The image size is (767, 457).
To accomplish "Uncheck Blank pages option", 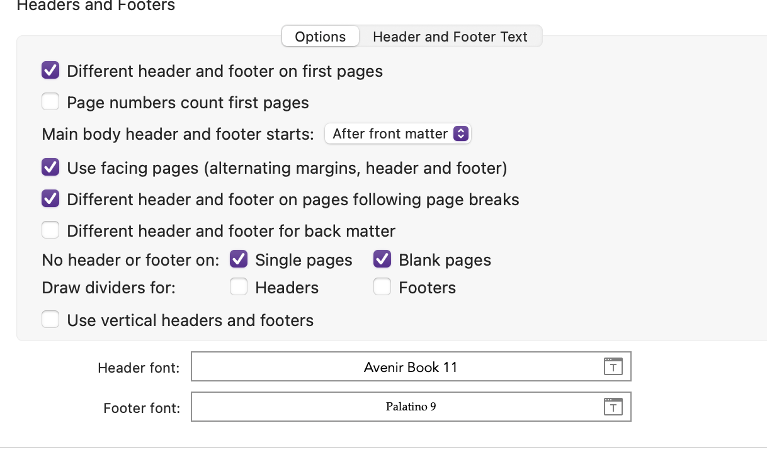I will [x=382, y=259].
